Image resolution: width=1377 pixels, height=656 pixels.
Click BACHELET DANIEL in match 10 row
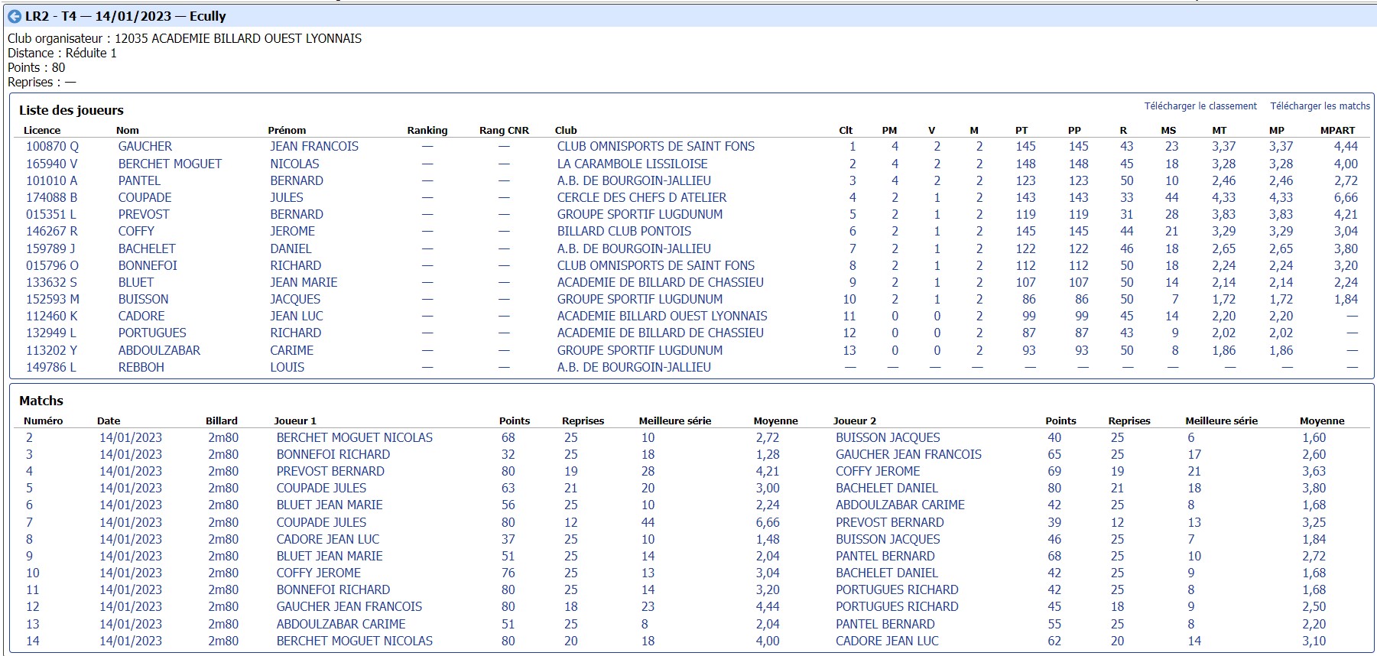(886, 573)
